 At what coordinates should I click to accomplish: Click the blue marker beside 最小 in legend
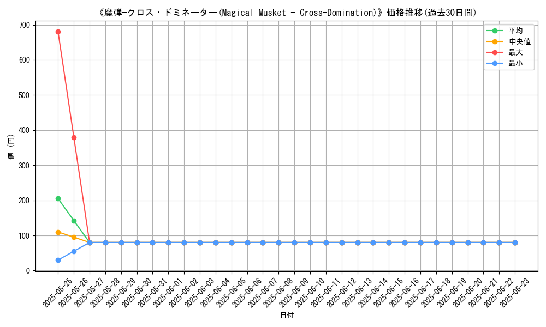point(495,63)
